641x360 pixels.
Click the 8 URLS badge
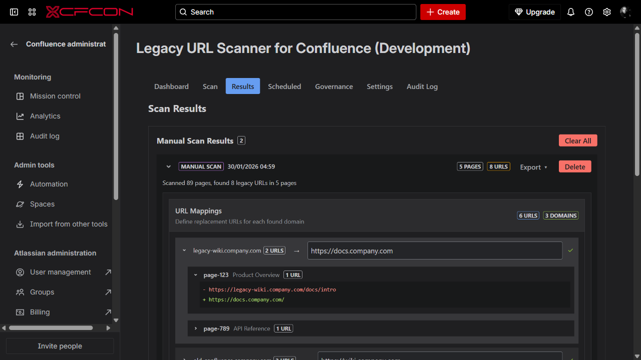click(x=499, y=166)
